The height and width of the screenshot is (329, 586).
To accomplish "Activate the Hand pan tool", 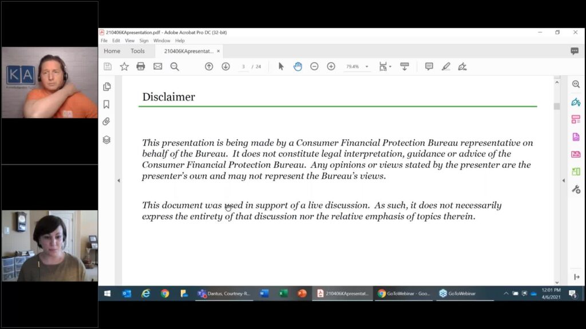I will 298,66.
